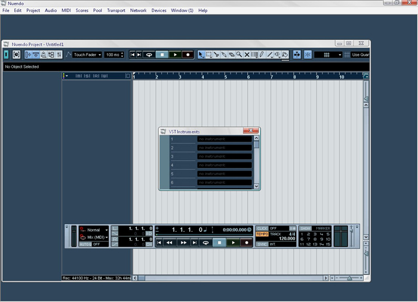
Task: Show the Inspector panel icon
Action: point(28,55)
